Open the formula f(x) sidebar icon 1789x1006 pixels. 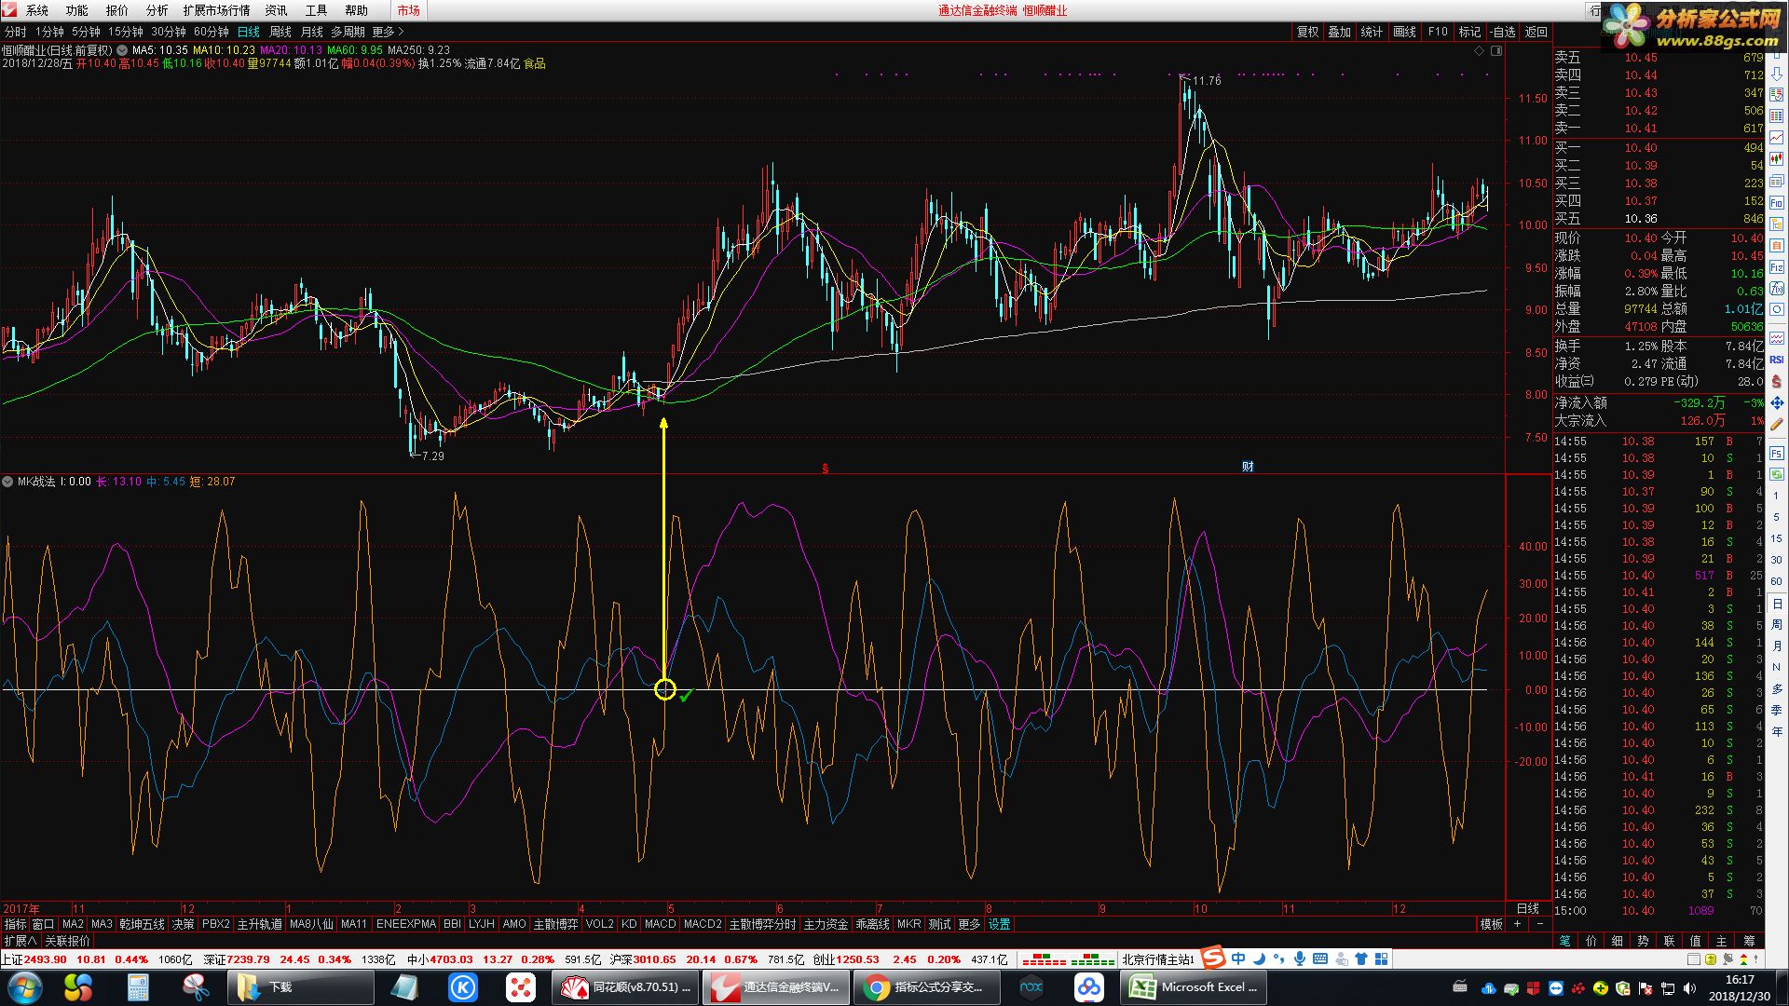pos(1777,290)
